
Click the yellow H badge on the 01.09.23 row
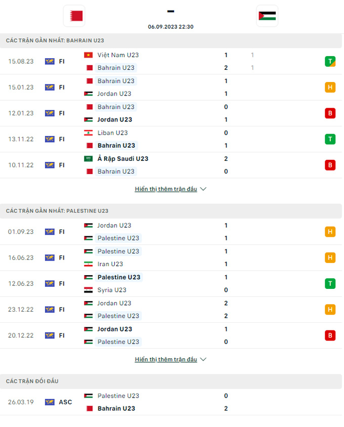click(x=330, y=232)
